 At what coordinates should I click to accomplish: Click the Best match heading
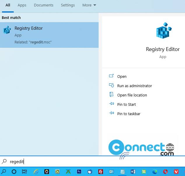(11, 18)
